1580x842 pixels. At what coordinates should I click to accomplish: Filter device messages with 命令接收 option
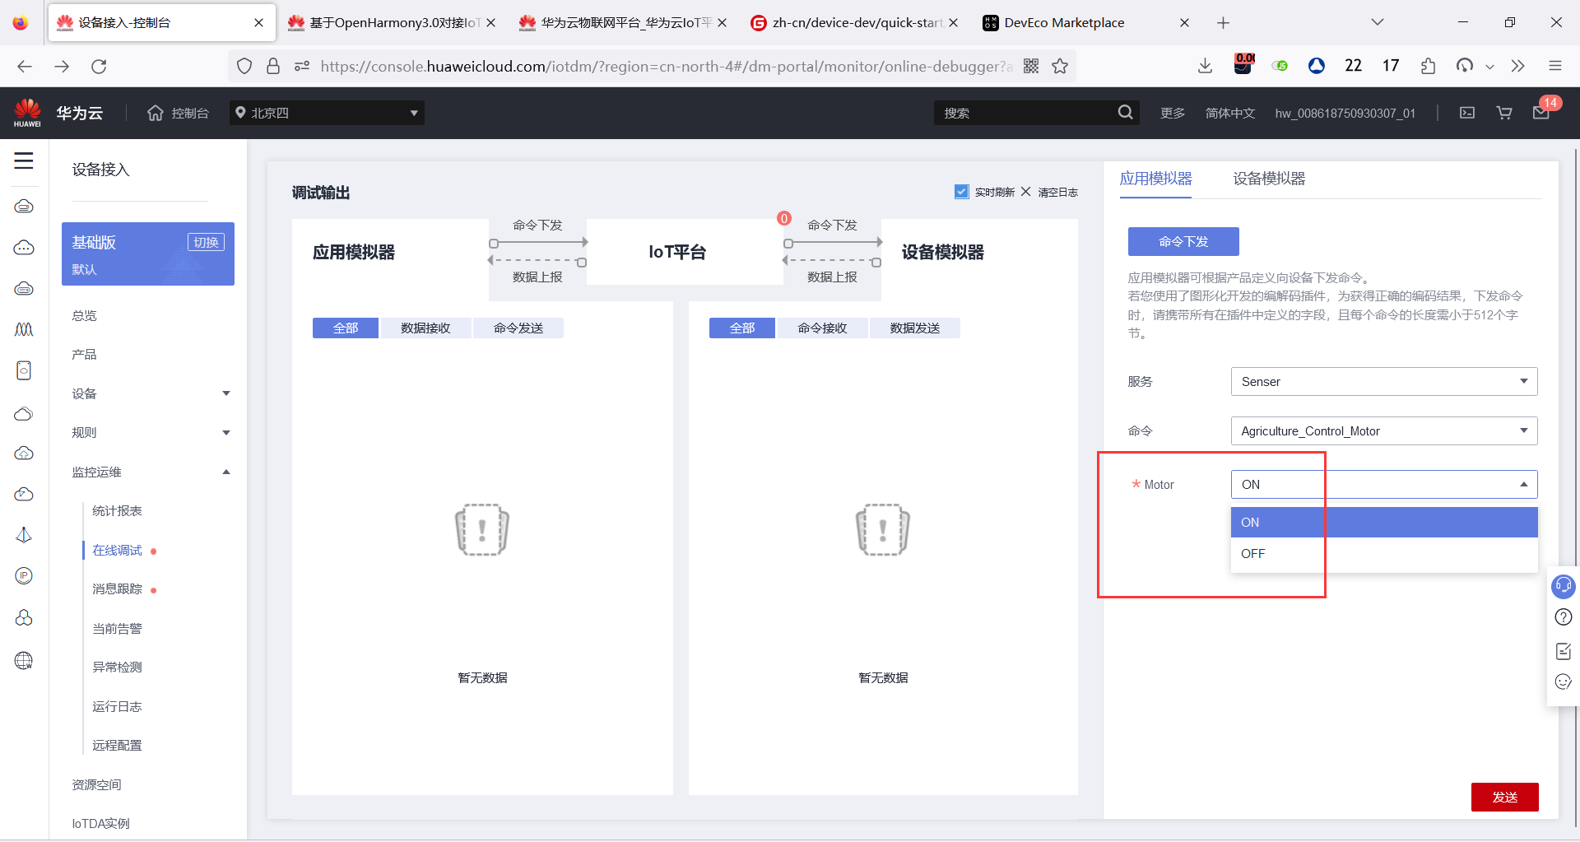click(822, 328)
